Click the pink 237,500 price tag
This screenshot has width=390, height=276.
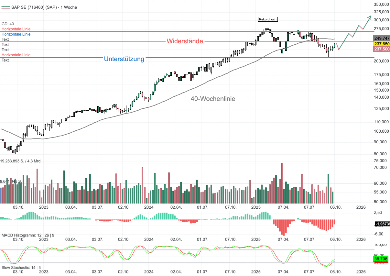382,49
